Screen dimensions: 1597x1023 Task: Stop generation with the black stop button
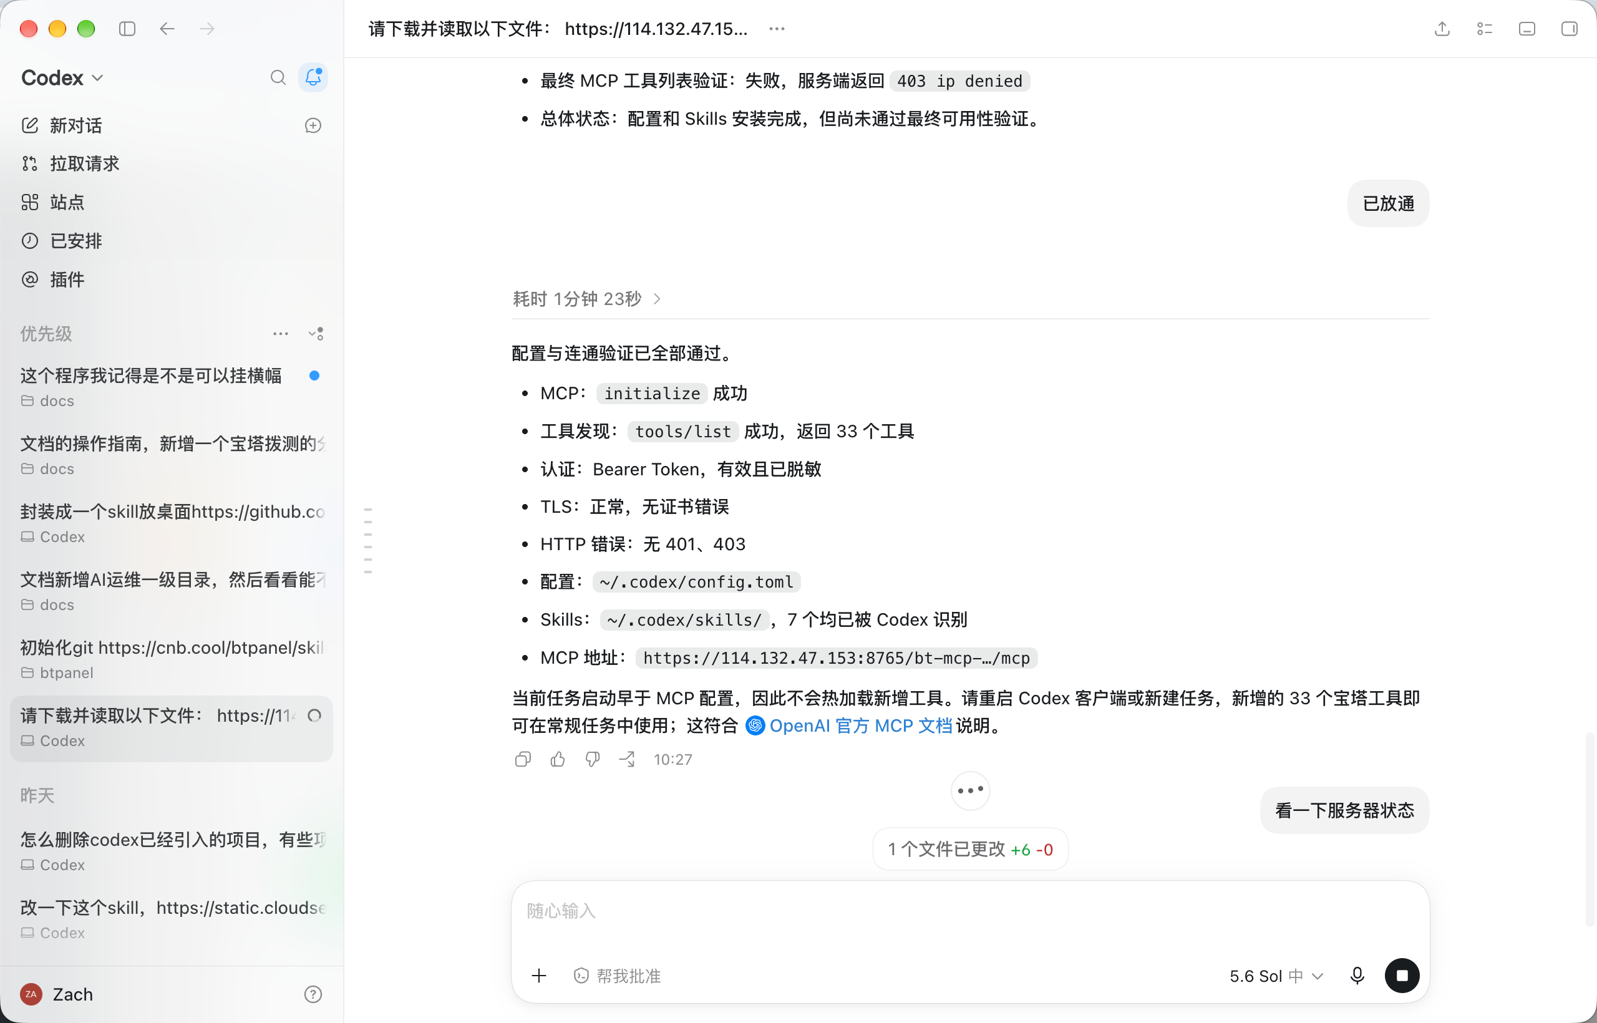(x=1402, y=975)
